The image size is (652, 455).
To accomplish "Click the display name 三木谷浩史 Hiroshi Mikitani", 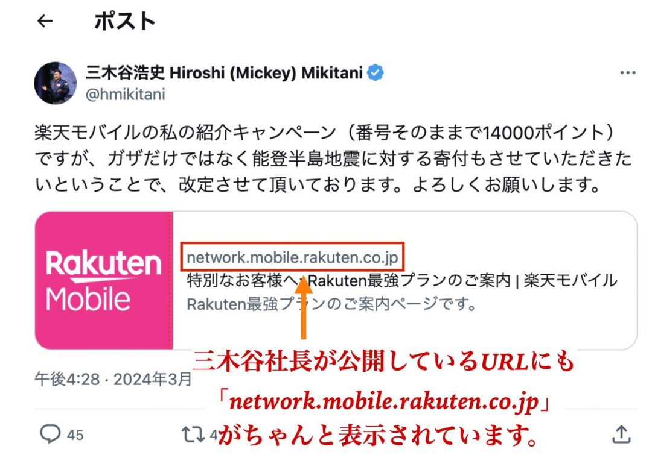I will click(224, 73).
